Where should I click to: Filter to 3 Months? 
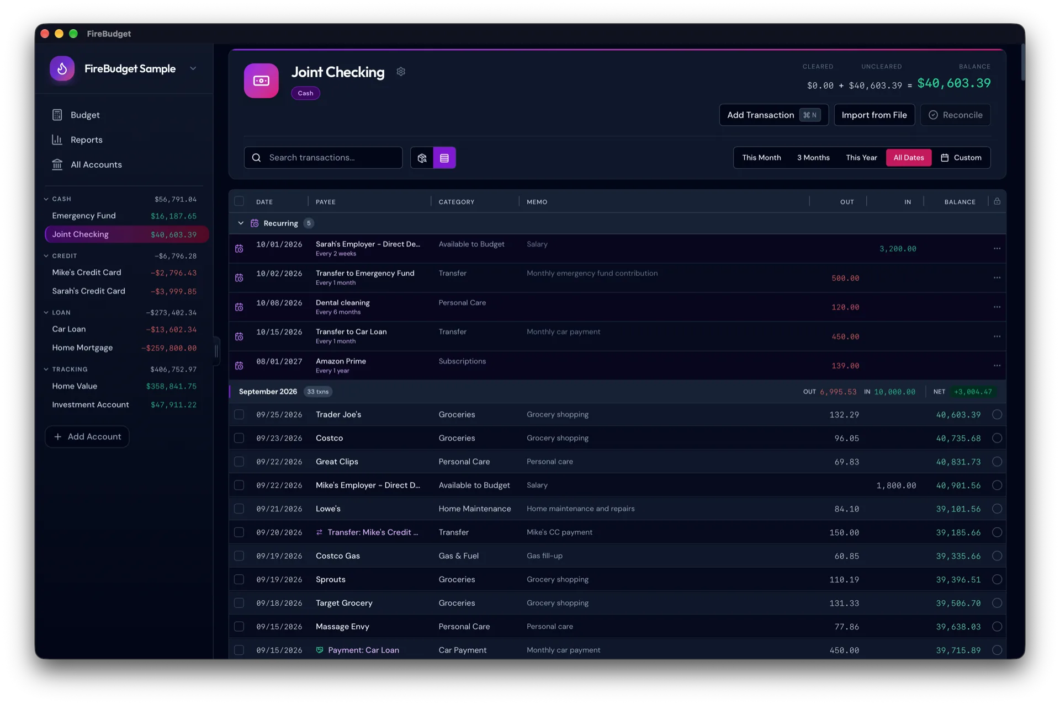tap(813, 158)
